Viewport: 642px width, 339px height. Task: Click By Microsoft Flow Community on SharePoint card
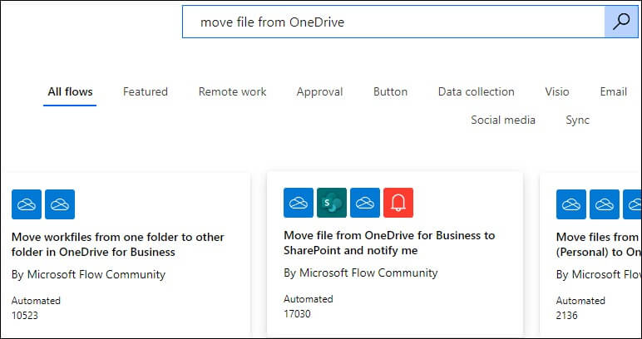pos(361,273)
